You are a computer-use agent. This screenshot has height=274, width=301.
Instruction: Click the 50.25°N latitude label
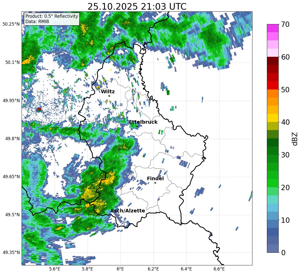click(x=11, y=24)
